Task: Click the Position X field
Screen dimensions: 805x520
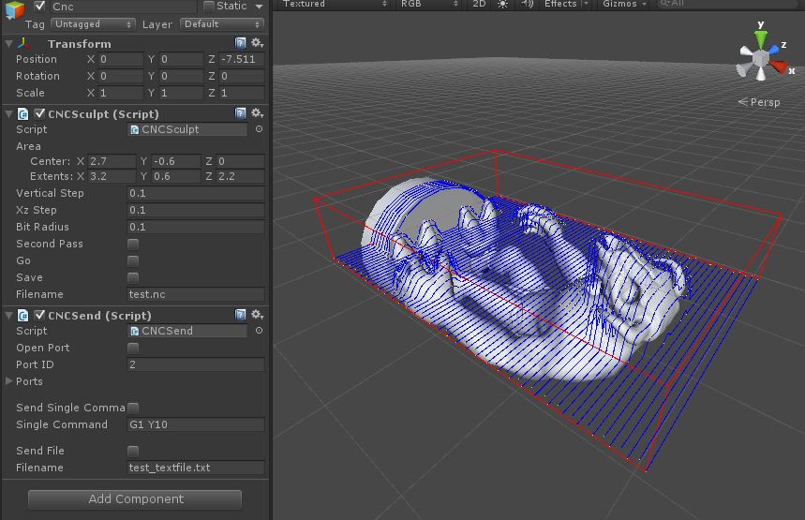Action: [x=121, y=59]
